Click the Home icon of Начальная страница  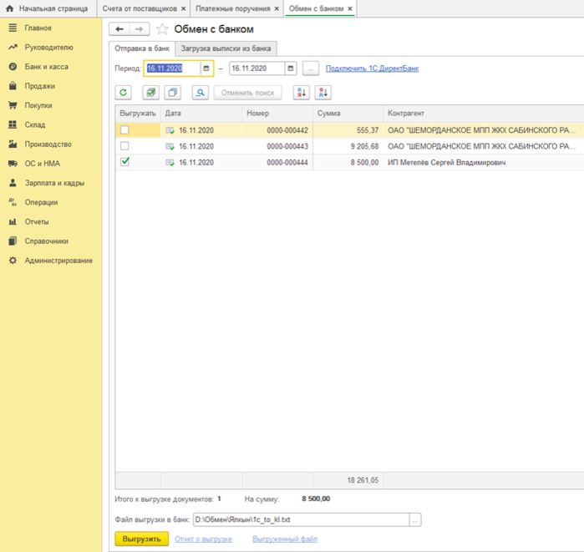click(10, 8)
